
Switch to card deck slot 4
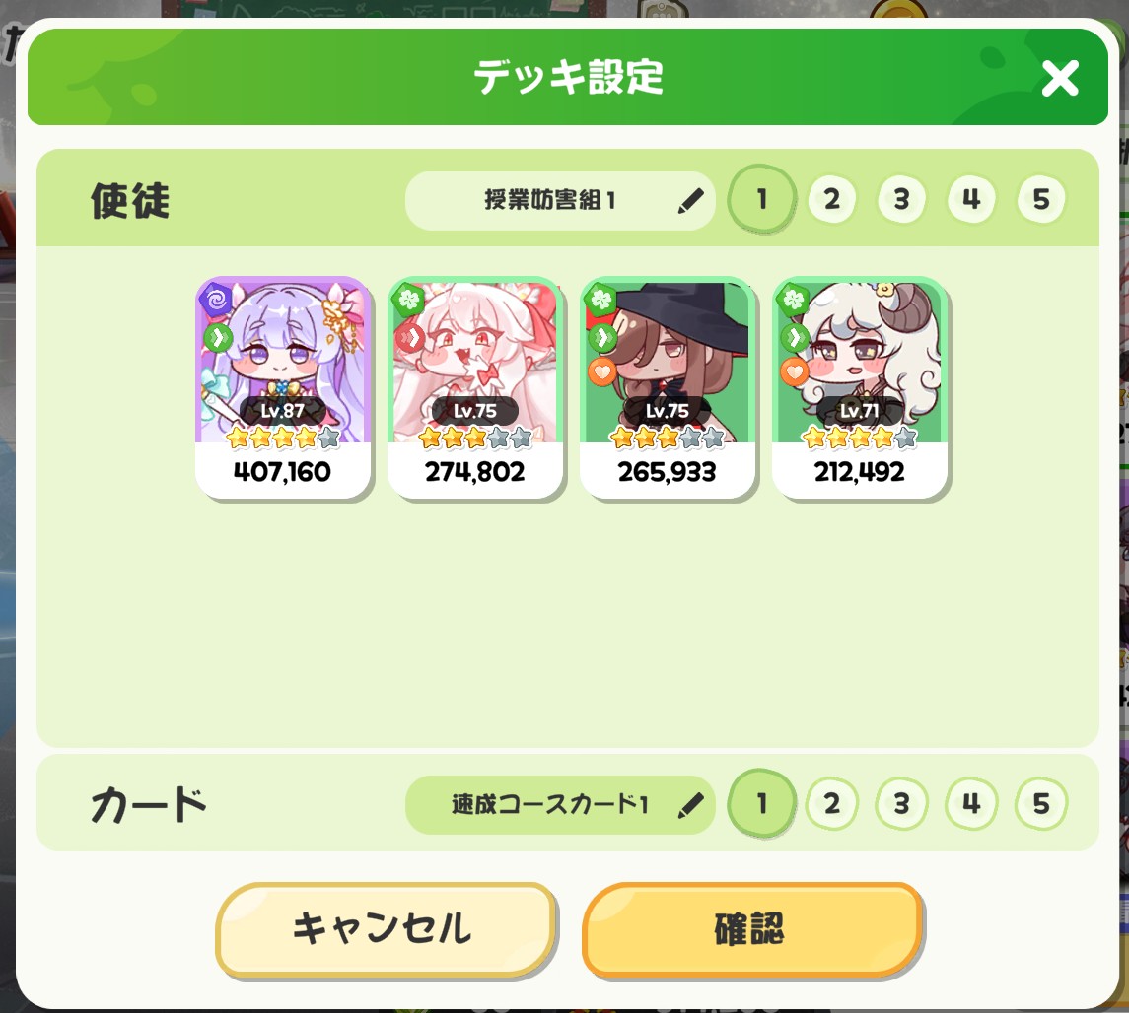971,804
